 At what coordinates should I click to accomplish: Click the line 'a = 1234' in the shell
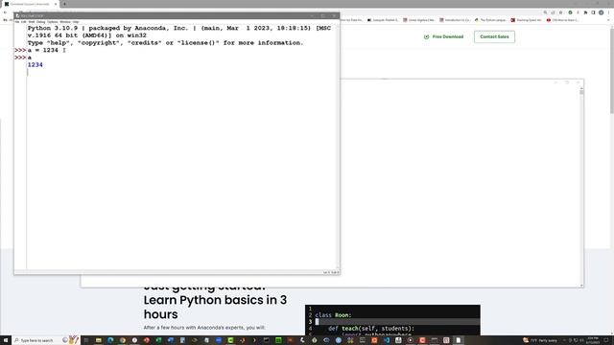[42, 50]
